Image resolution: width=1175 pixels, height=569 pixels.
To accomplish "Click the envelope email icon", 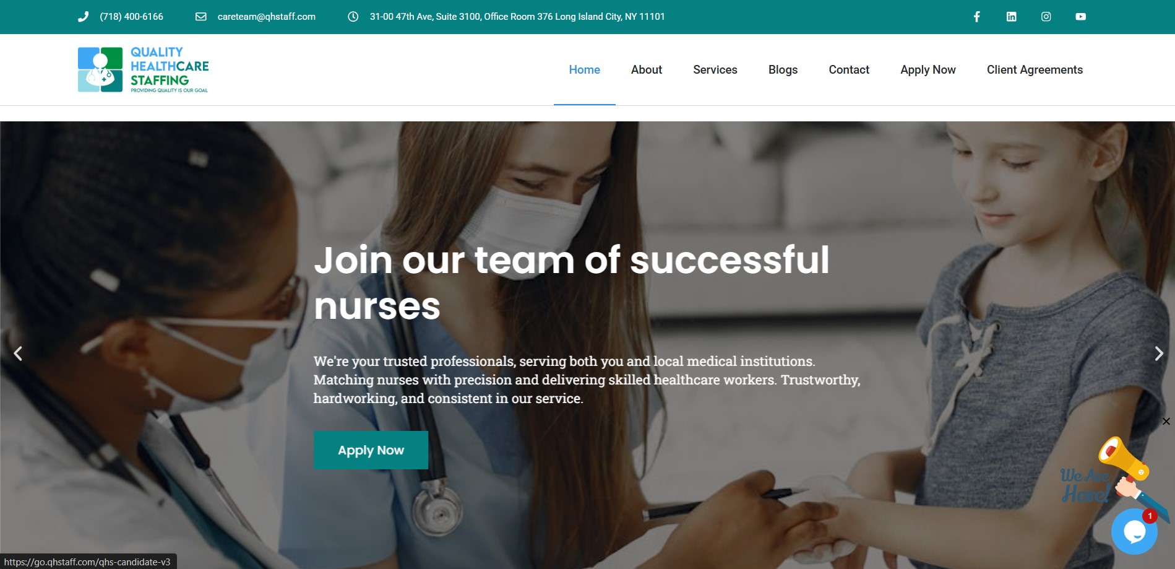I will pos(201,17).
